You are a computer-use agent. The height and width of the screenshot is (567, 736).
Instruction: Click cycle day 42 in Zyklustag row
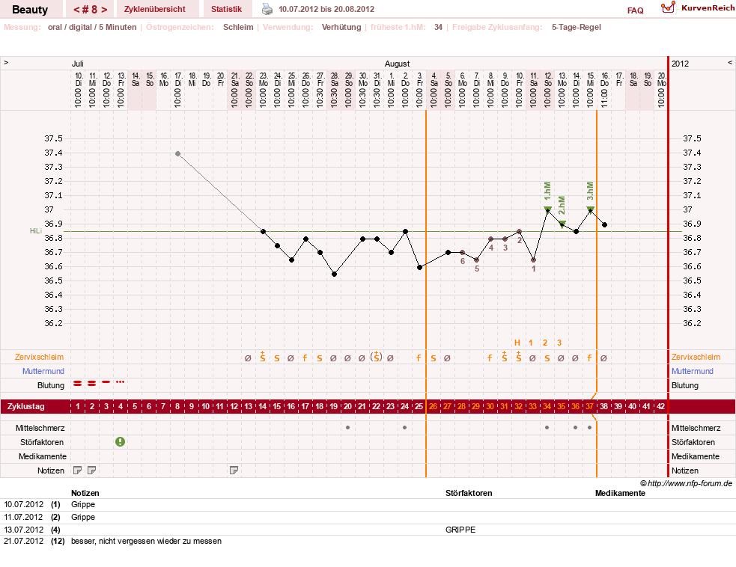pyautogui.click(x=661, y=406)
